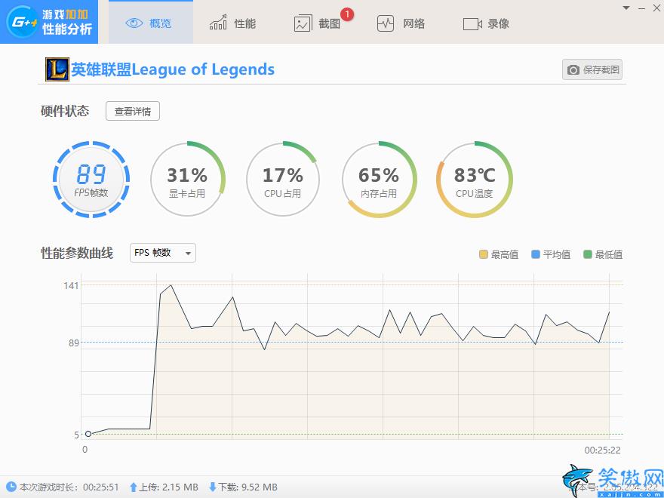Viewport: 664px width, 498px height.
Task: Click the 平均值 legend label
Action: click(557, 254)
